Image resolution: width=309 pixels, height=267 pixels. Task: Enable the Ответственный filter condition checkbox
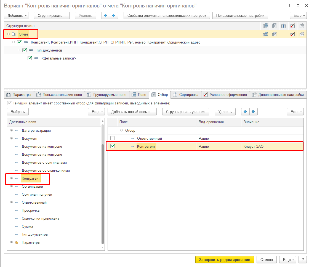pos(113,138)
